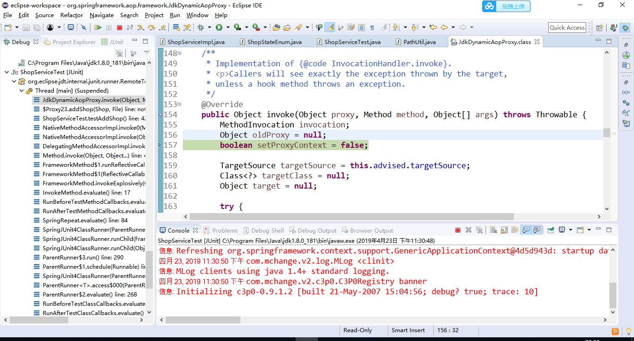Toggle Mark Occurrences highlighter icon
Screen dimensions: 634x341
pos(330,27)
